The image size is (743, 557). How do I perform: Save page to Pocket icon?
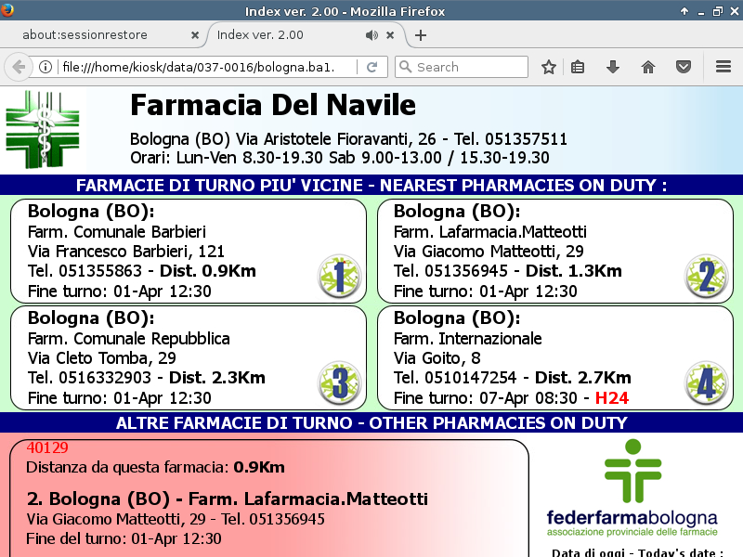point(683,67)
